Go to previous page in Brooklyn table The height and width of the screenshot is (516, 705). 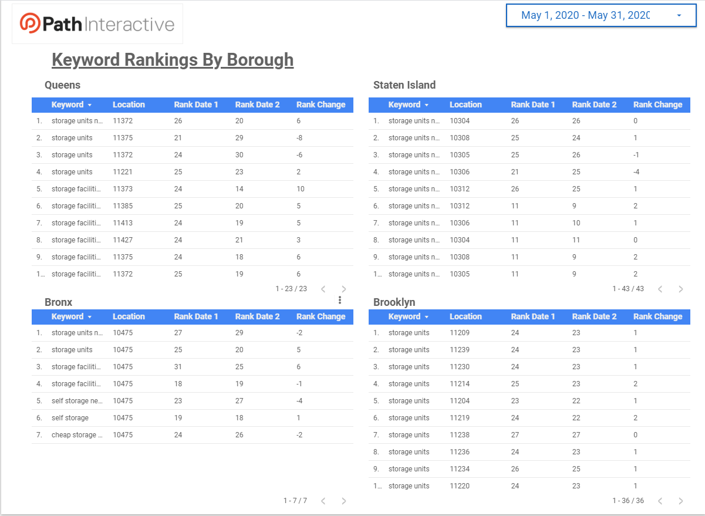pos(660,501)
